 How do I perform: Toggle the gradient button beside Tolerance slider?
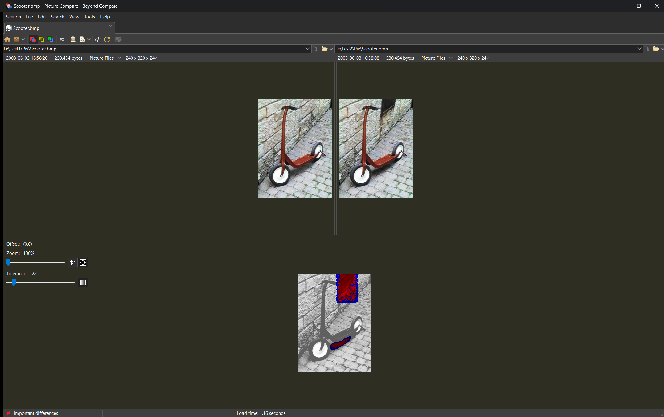[x=83, y=283]
